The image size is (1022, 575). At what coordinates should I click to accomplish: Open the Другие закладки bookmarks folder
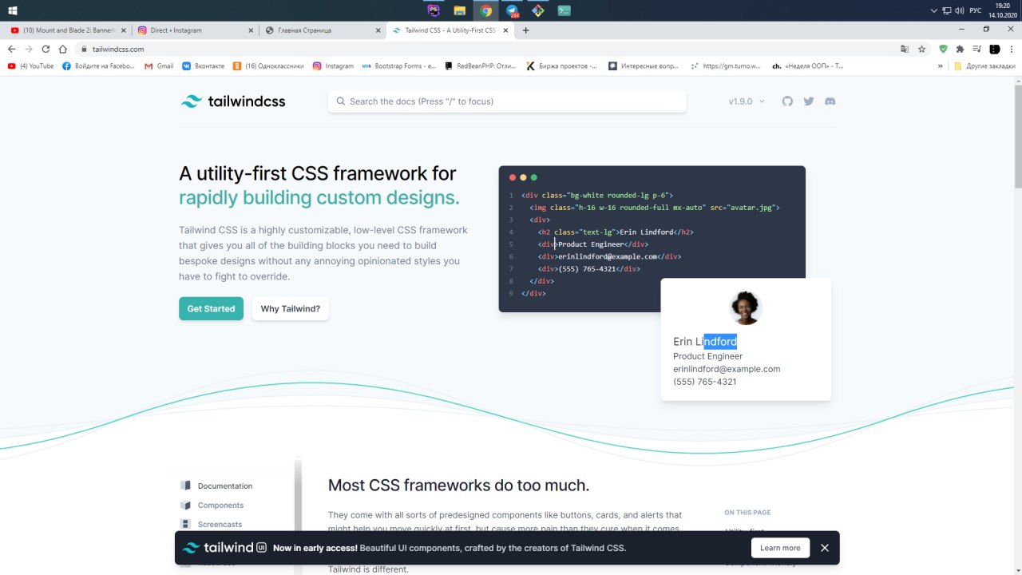click(x=984, y=66)
